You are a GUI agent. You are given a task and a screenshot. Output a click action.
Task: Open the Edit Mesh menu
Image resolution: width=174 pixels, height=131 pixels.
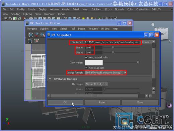click(x=97, y=9)
